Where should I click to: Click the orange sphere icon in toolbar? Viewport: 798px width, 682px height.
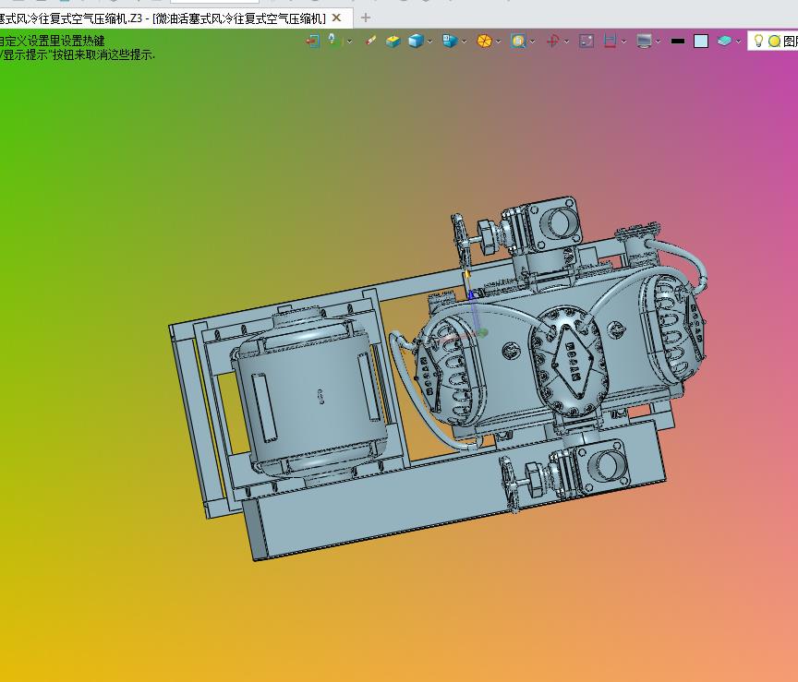(484, 41)
